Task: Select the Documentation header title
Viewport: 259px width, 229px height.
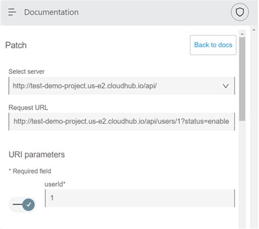Action: [x=51, y=12]
